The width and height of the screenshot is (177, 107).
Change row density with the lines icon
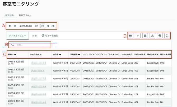145,36
